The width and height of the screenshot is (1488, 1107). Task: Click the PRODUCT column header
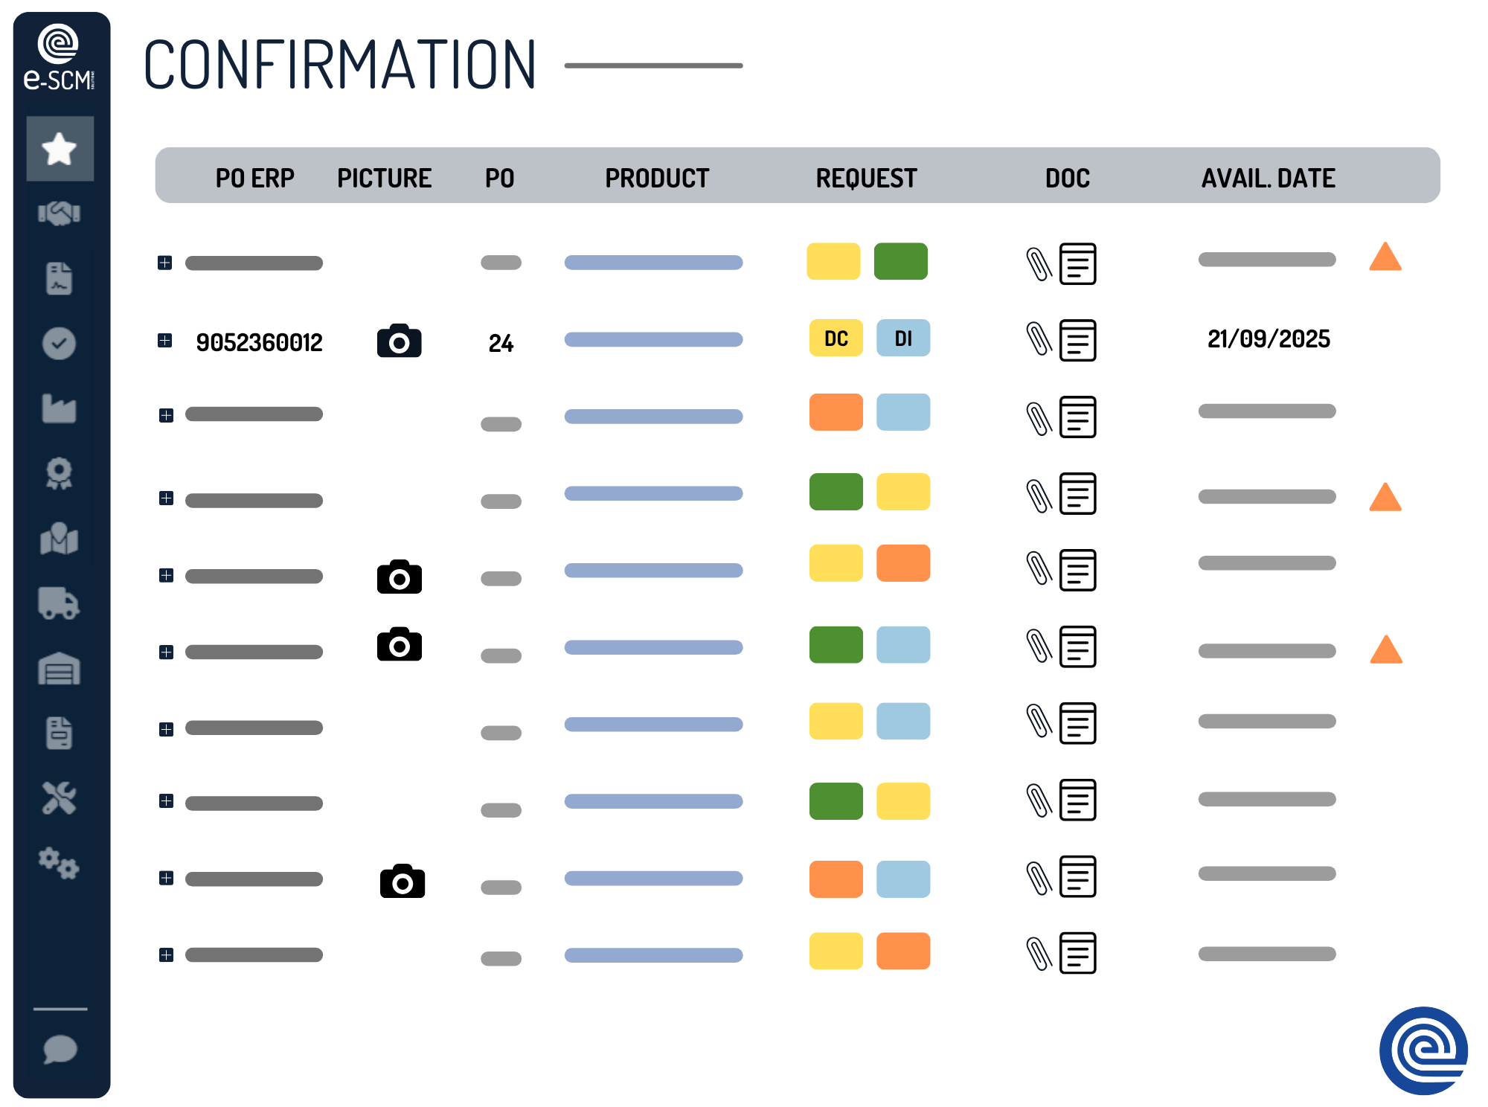tap(657, 179)
